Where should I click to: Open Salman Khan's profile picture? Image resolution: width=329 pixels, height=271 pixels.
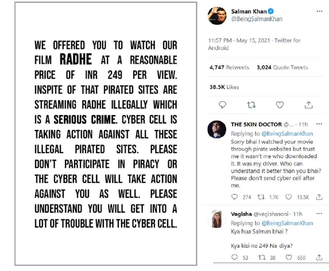(217, 15)
